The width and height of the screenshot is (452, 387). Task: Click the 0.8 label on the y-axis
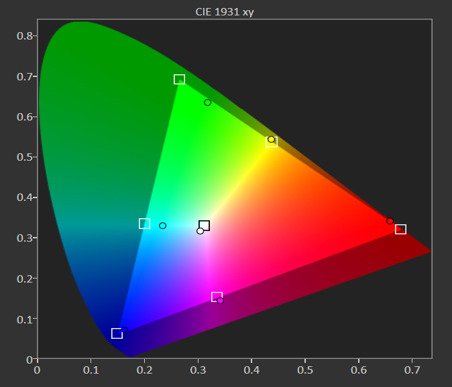[x=25, y=36]
